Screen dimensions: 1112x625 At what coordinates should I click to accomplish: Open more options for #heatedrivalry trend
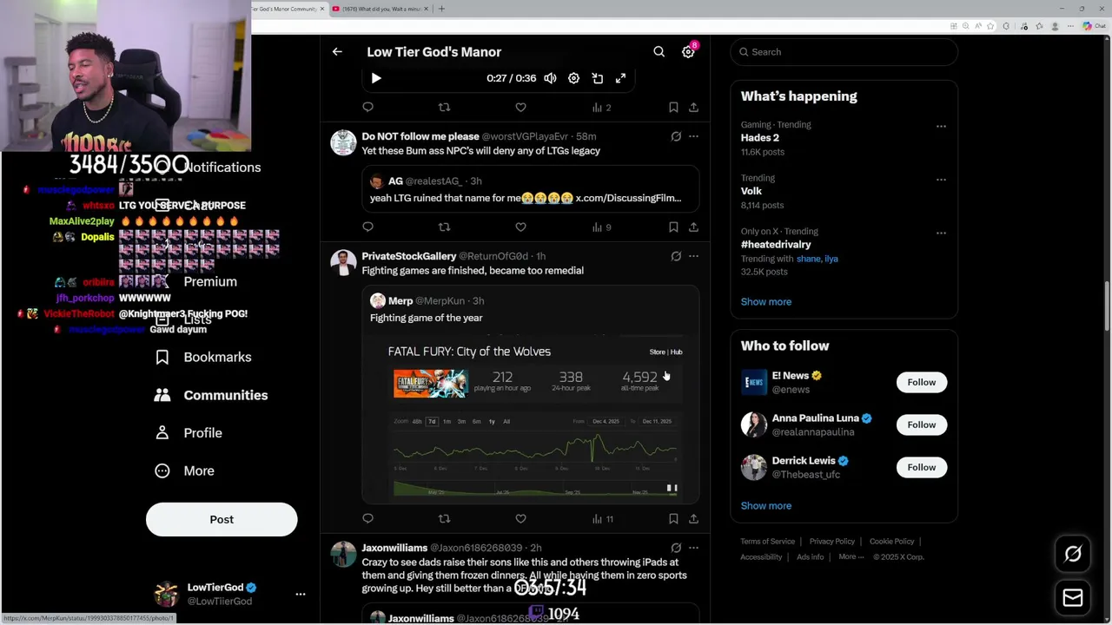[x=941, y=233]
